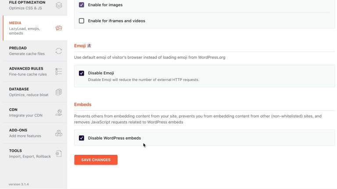Switch to the Advanced Rules tab
The image size is (337, 189).
(x=35, y=71)
